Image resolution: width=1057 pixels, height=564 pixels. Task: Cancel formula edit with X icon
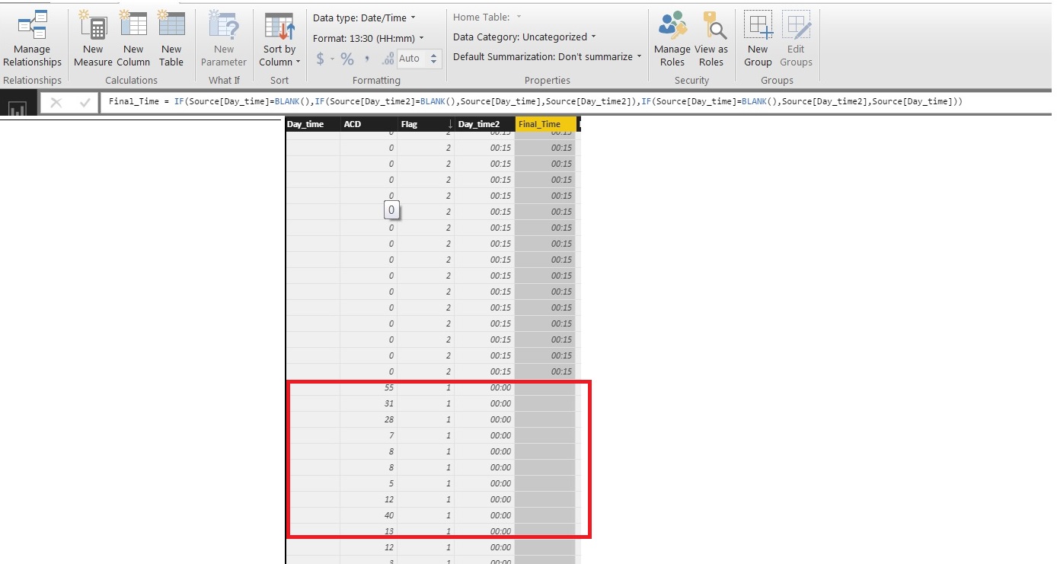[56, 103]
